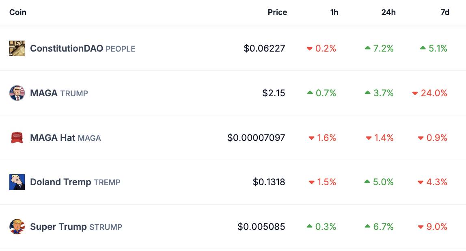
Task: Click the red down arrow beside 24.0%
Action: pos(415,93)
